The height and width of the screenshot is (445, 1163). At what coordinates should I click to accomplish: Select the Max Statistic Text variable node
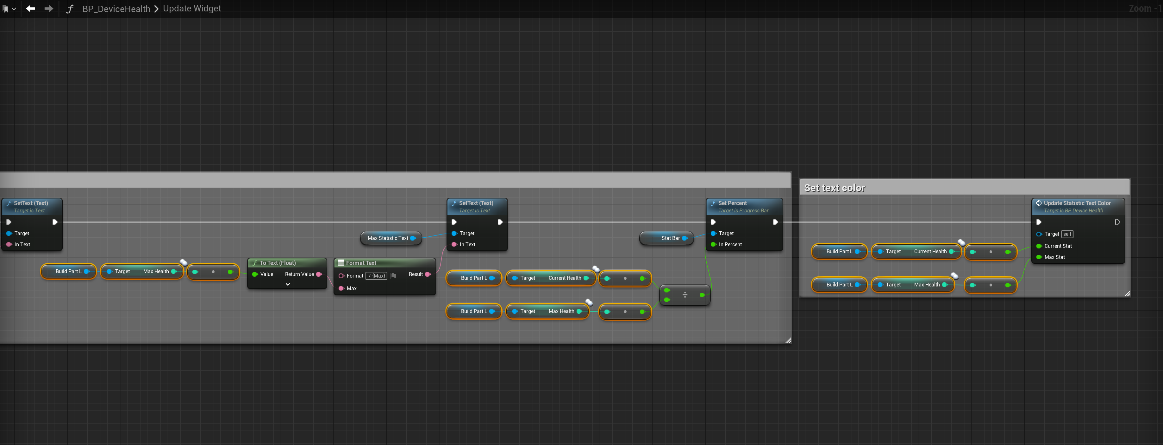(x=388, y=238)
